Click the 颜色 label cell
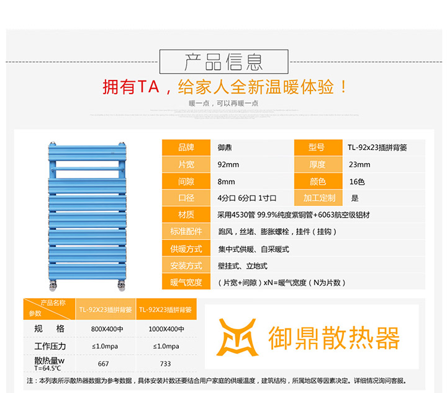 pyautogui.click(x=318, y=181)
